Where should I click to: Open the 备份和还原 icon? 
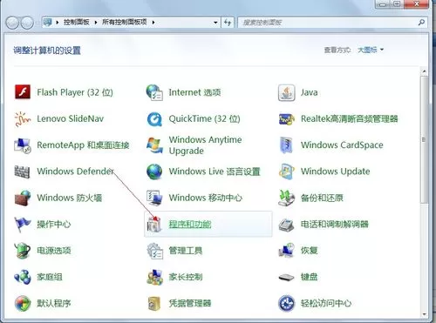(286, 198)
